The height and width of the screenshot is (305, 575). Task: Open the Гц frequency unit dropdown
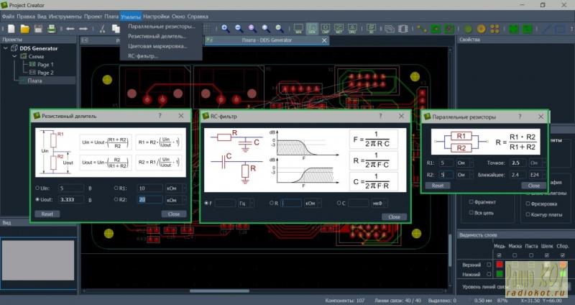pos(247,204)
